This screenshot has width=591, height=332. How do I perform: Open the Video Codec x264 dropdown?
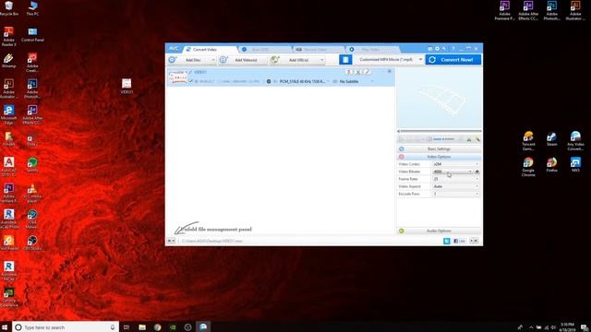[x=455, y=164]
